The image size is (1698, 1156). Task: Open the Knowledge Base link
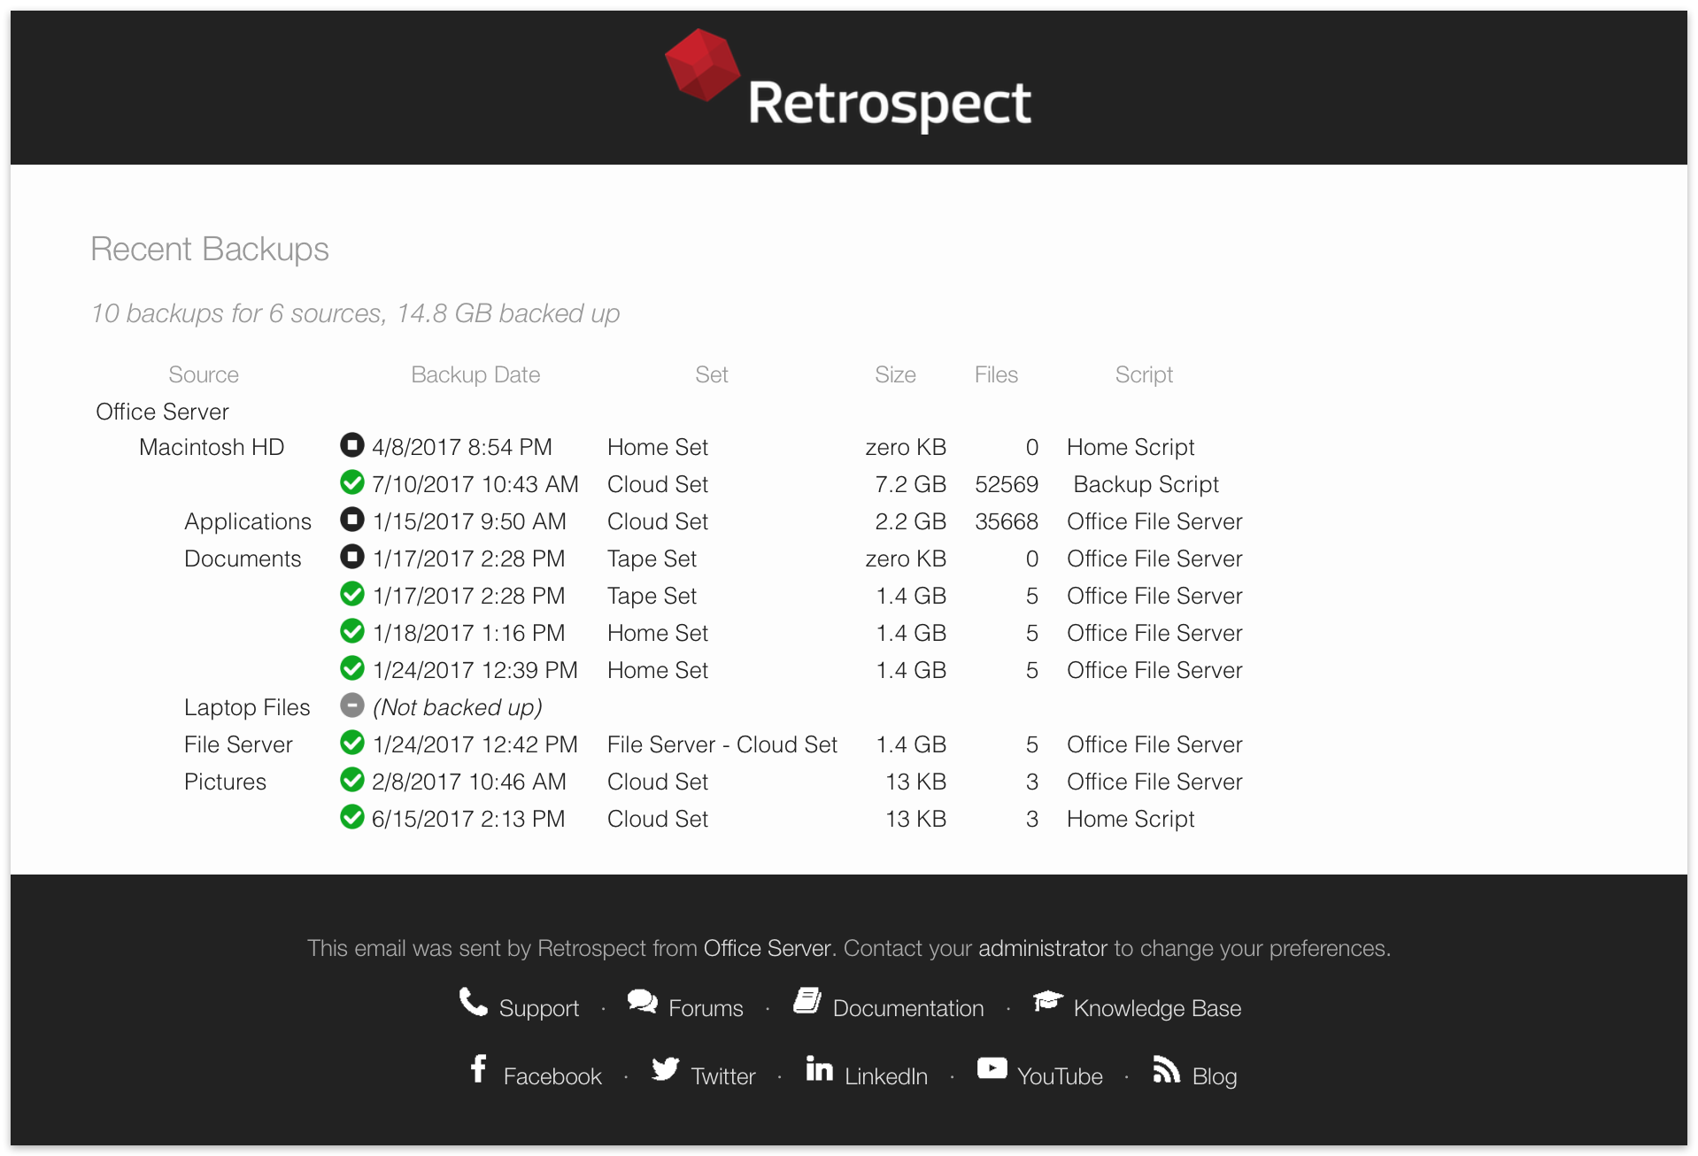pos(1157,1008)
